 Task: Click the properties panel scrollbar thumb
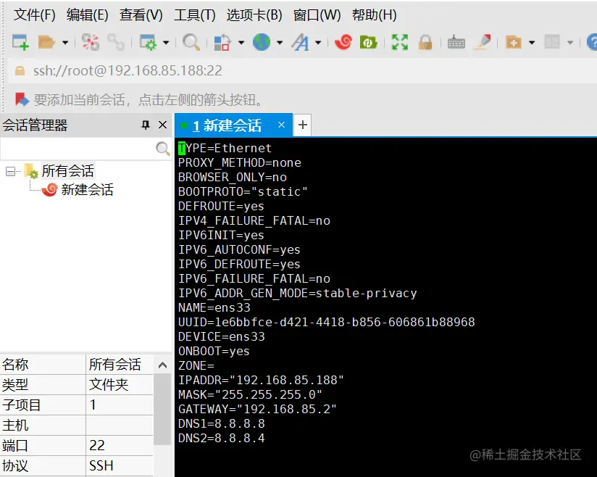[162, 409]
